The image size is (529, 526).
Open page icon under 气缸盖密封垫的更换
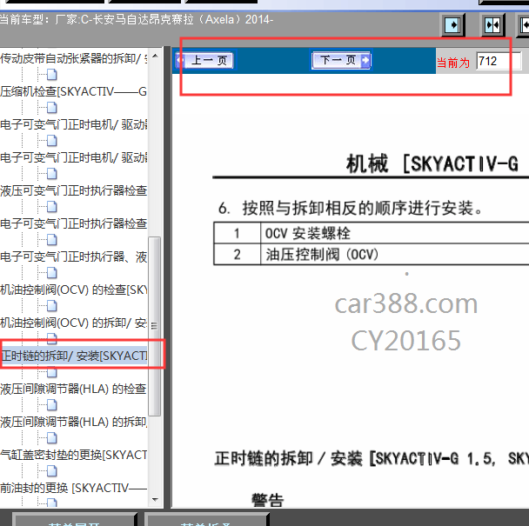(x=51, y=470)
